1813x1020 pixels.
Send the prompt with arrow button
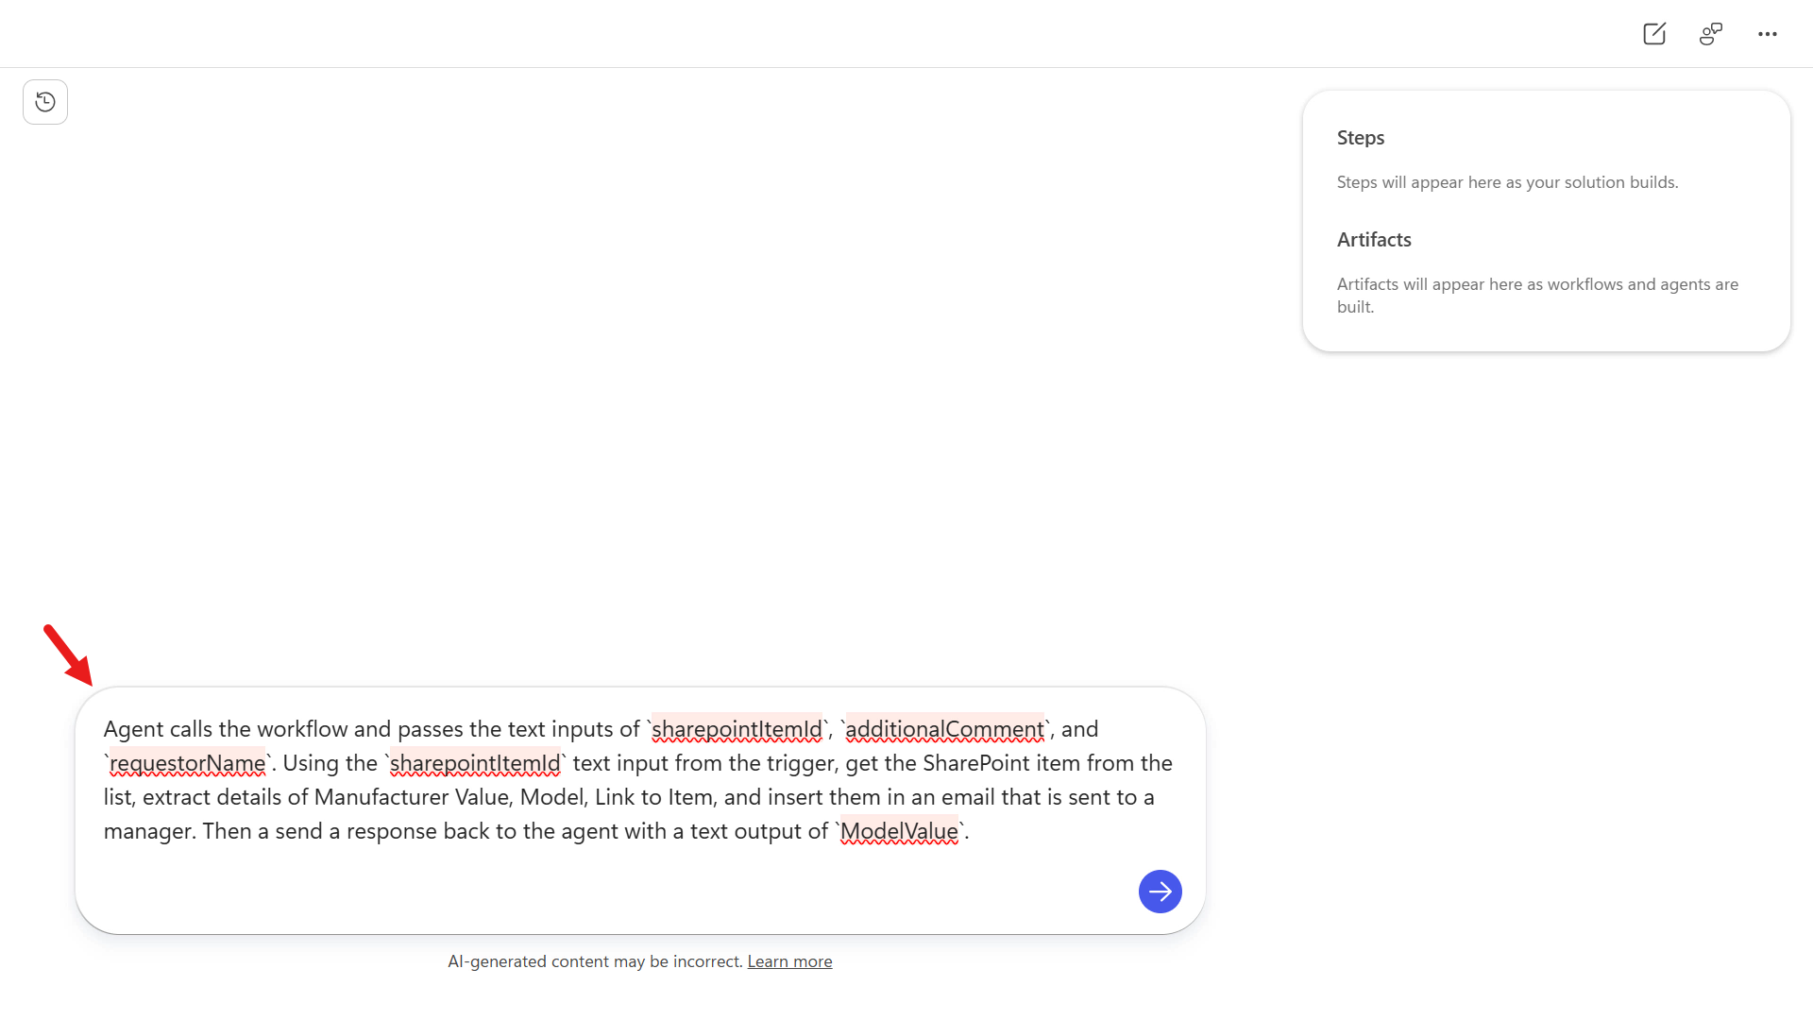1161,892
